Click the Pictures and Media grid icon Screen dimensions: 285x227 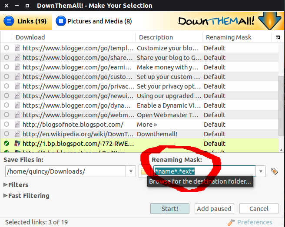tap(61, 21)
